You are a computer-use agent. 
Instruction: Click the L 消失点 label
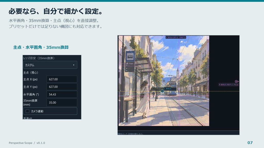coord(168,89)
